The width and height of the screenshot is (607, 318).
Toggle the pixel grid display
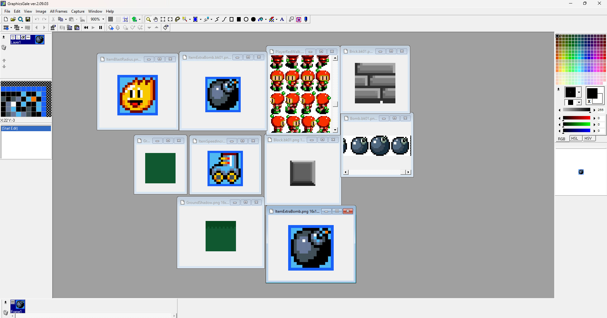(x=110, y=19)
